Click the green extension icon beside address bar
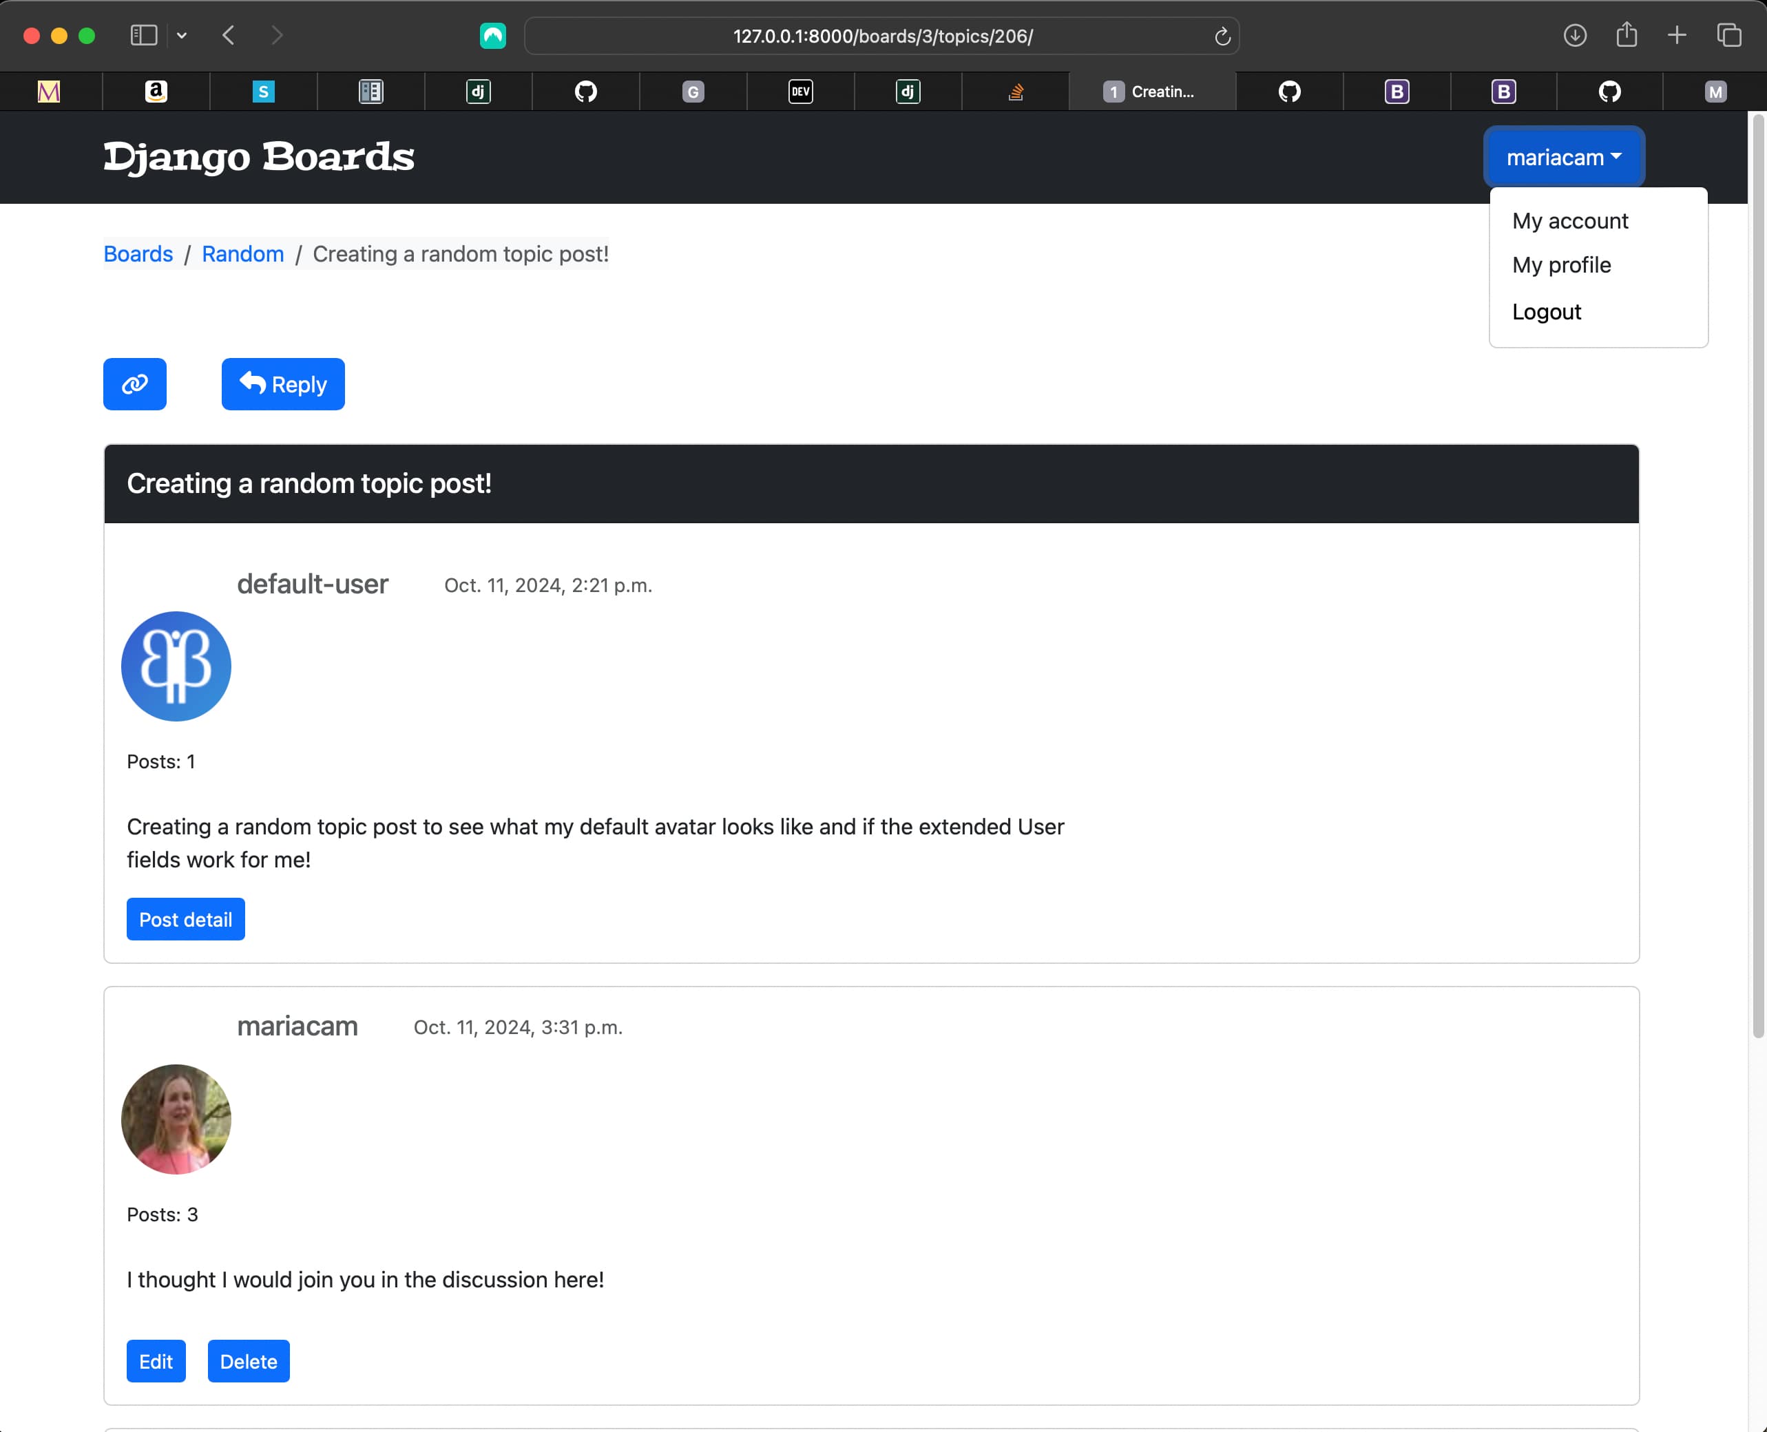 point(492,36)
